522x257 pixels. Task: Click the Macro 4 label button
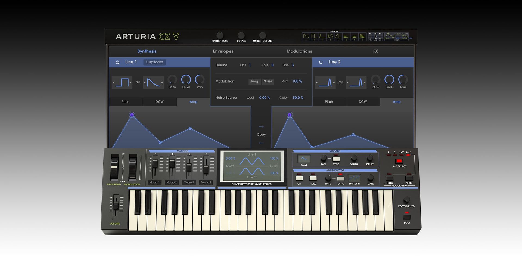coord(206,182)
